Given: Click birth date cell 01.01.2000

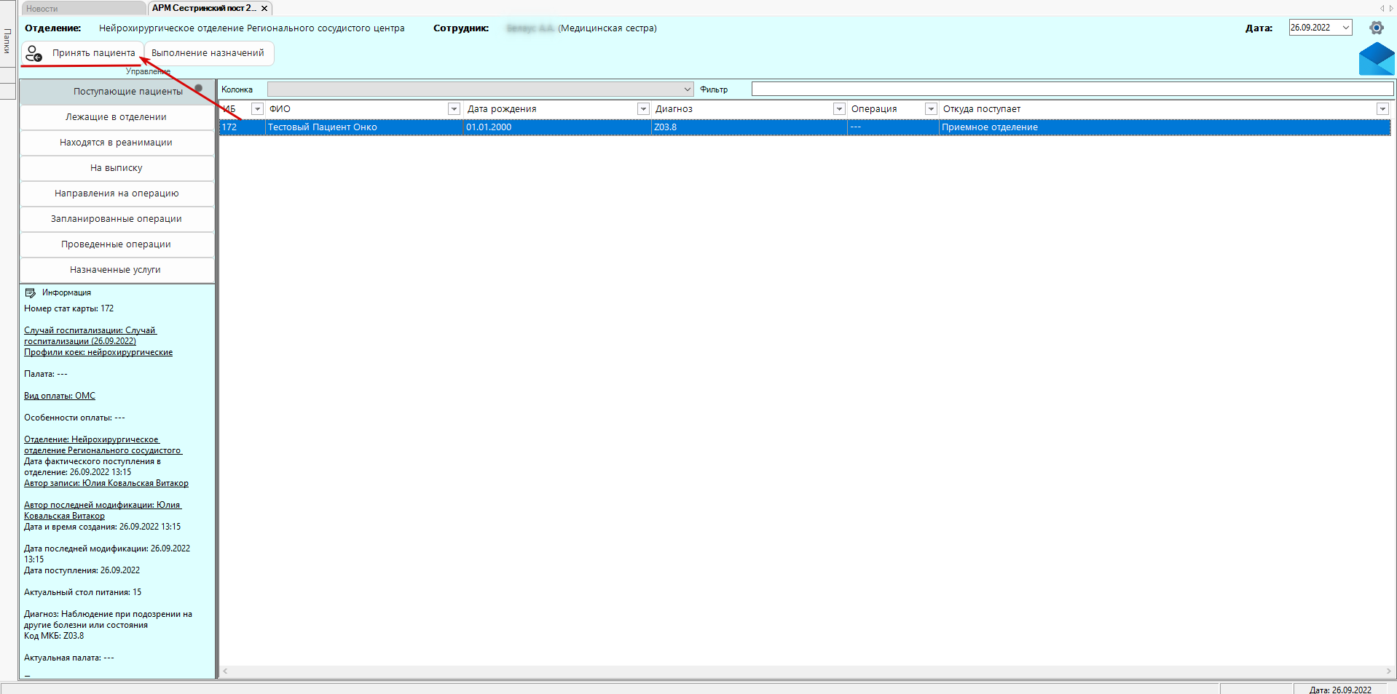Looking at the screenshot, I should (x=557, y=127).
